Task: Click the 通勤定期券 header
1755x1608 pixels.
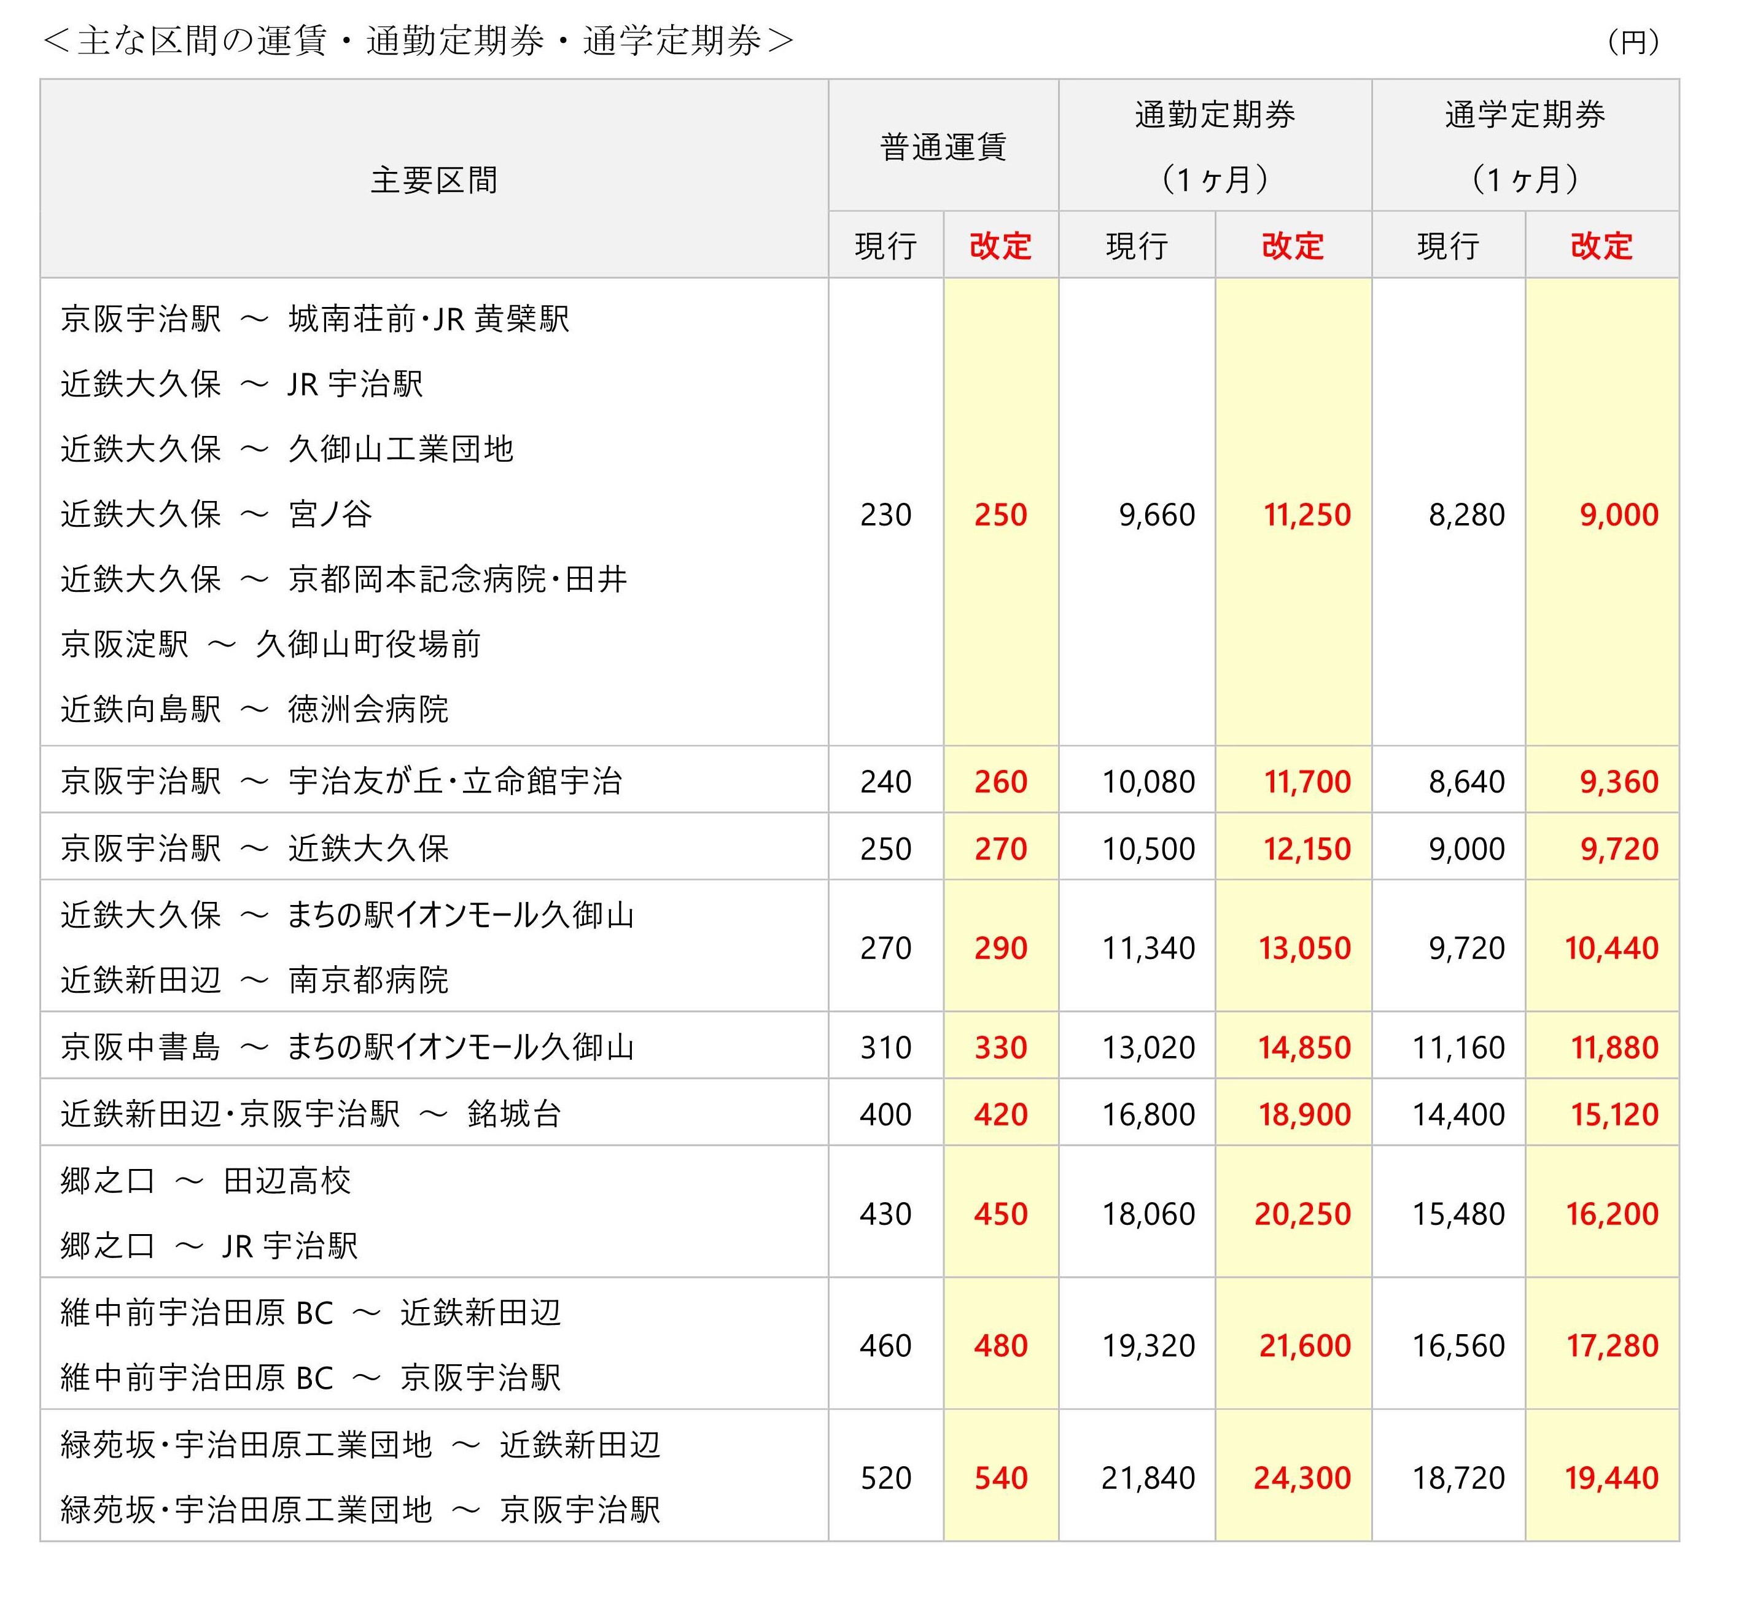Action: coord(1215,114)
